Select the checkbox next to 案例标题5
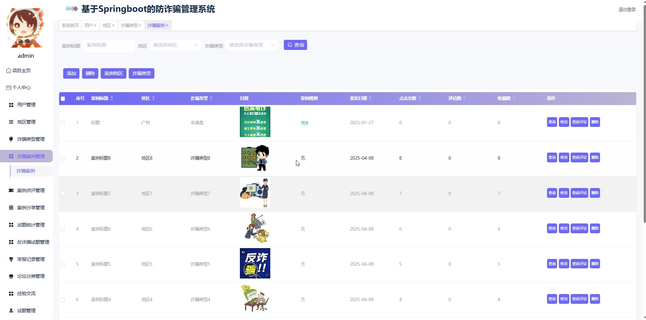The height and width of the screenshot is (320, 646). pyautogui.click(x=63, y=264)
